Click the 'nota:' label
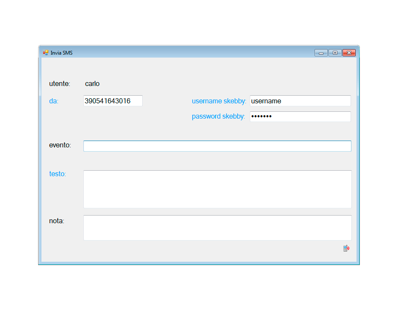 click(57, 221)
